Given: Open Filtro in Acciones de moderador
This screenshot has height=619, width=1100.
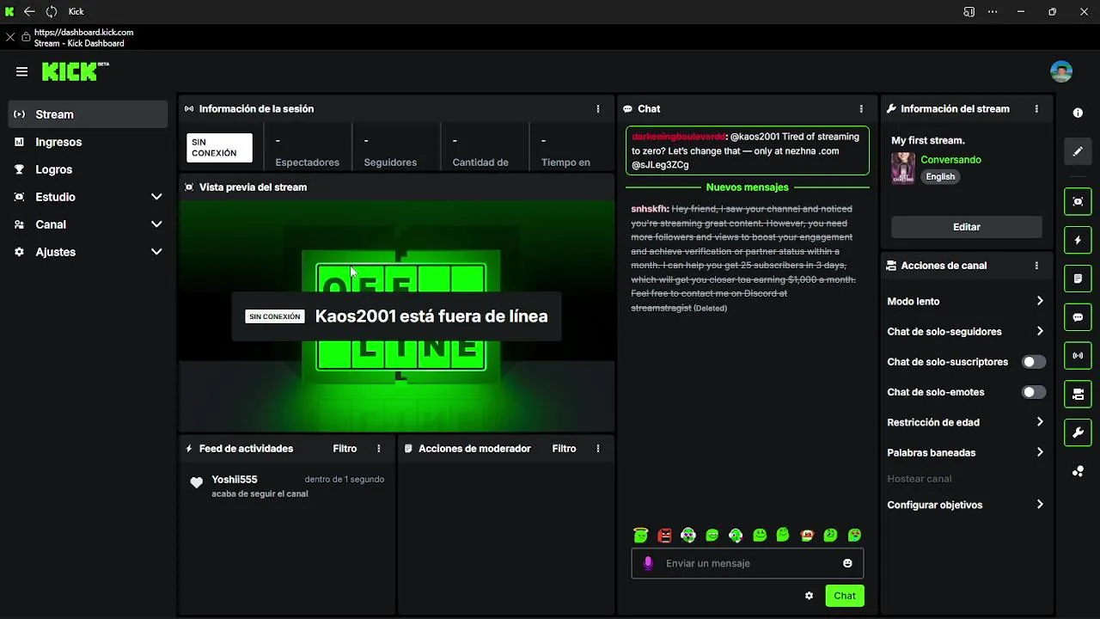Looking at the screenshot, I should pos(564,449).
